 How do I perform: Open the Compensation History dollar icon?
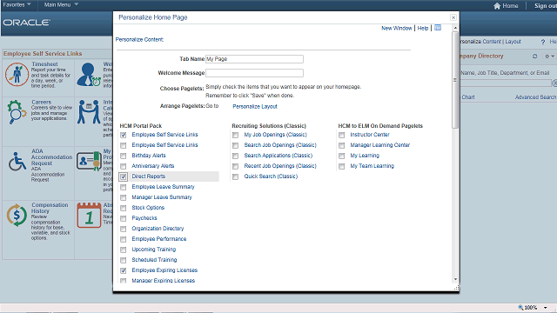tap(17, 215)
